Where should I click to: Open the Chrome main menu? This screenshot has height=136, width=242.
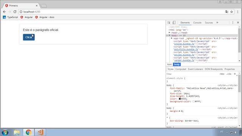click(x=238, y=12)
